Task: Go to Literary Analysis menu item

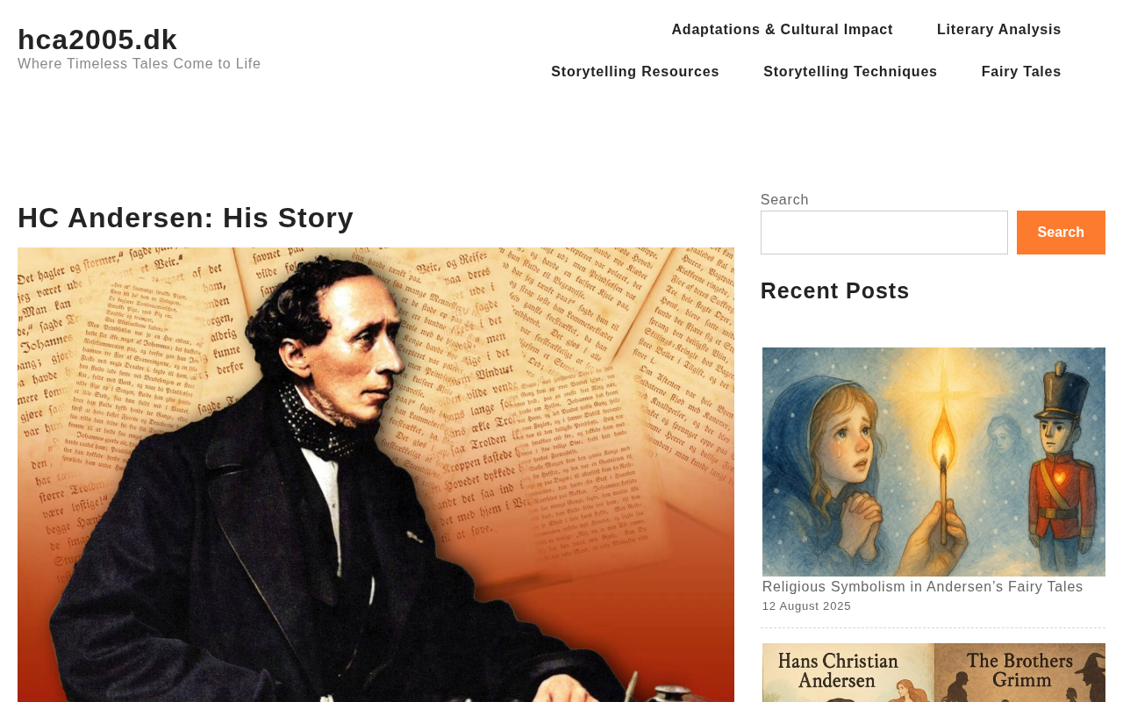Action: [x=999, y=30]
